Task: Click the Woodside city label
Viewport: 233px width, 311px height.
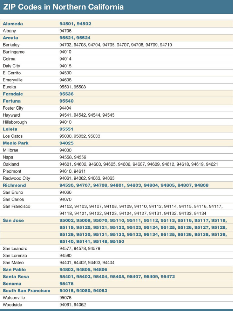Action: pos(12,305)
